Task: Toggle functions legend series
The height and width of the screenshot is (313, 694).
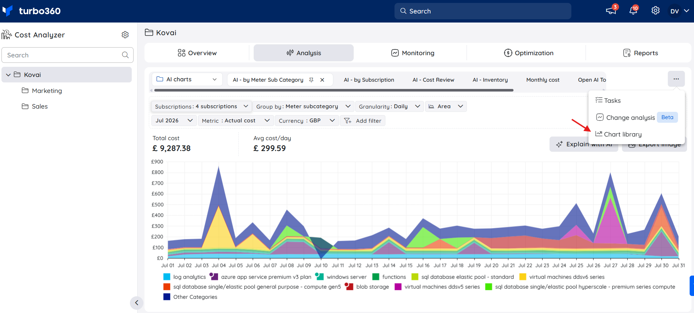Action: (x=389, y=277)
